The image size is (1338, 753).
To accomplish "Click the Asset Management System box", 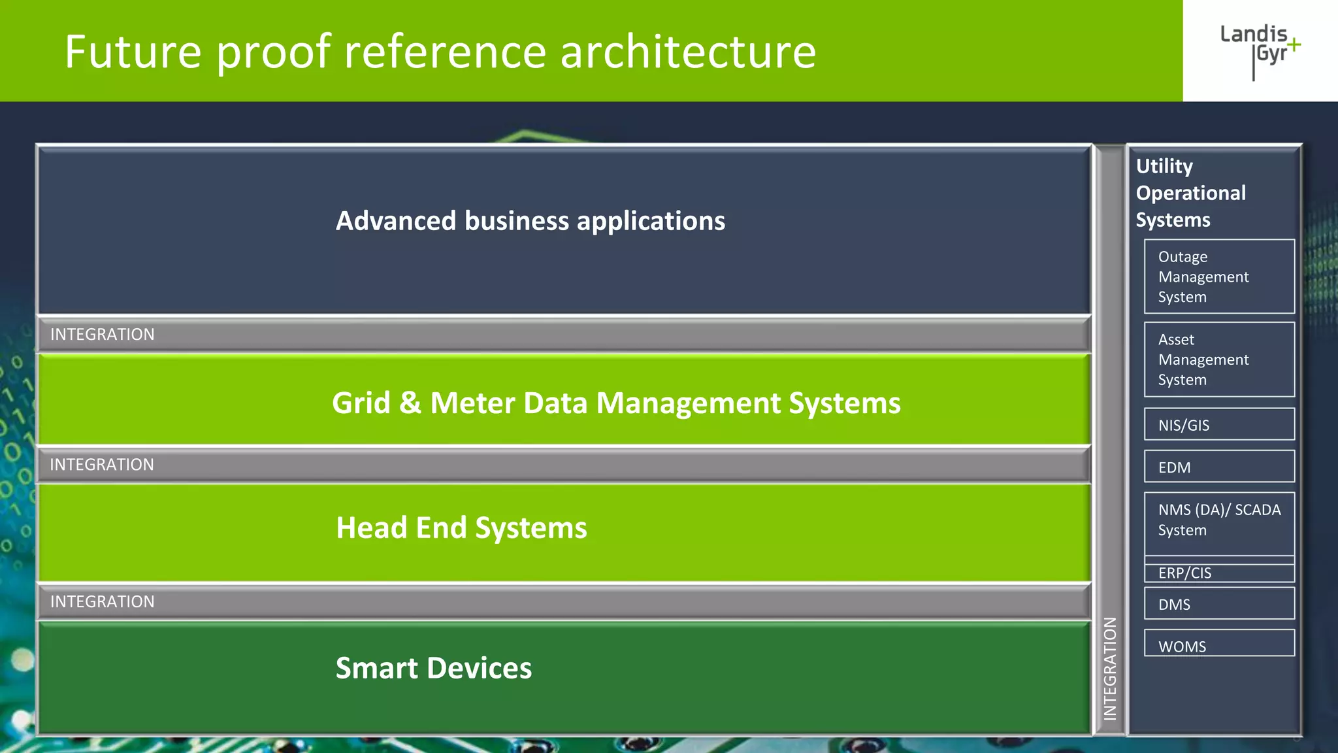I will pos(1219,360).
